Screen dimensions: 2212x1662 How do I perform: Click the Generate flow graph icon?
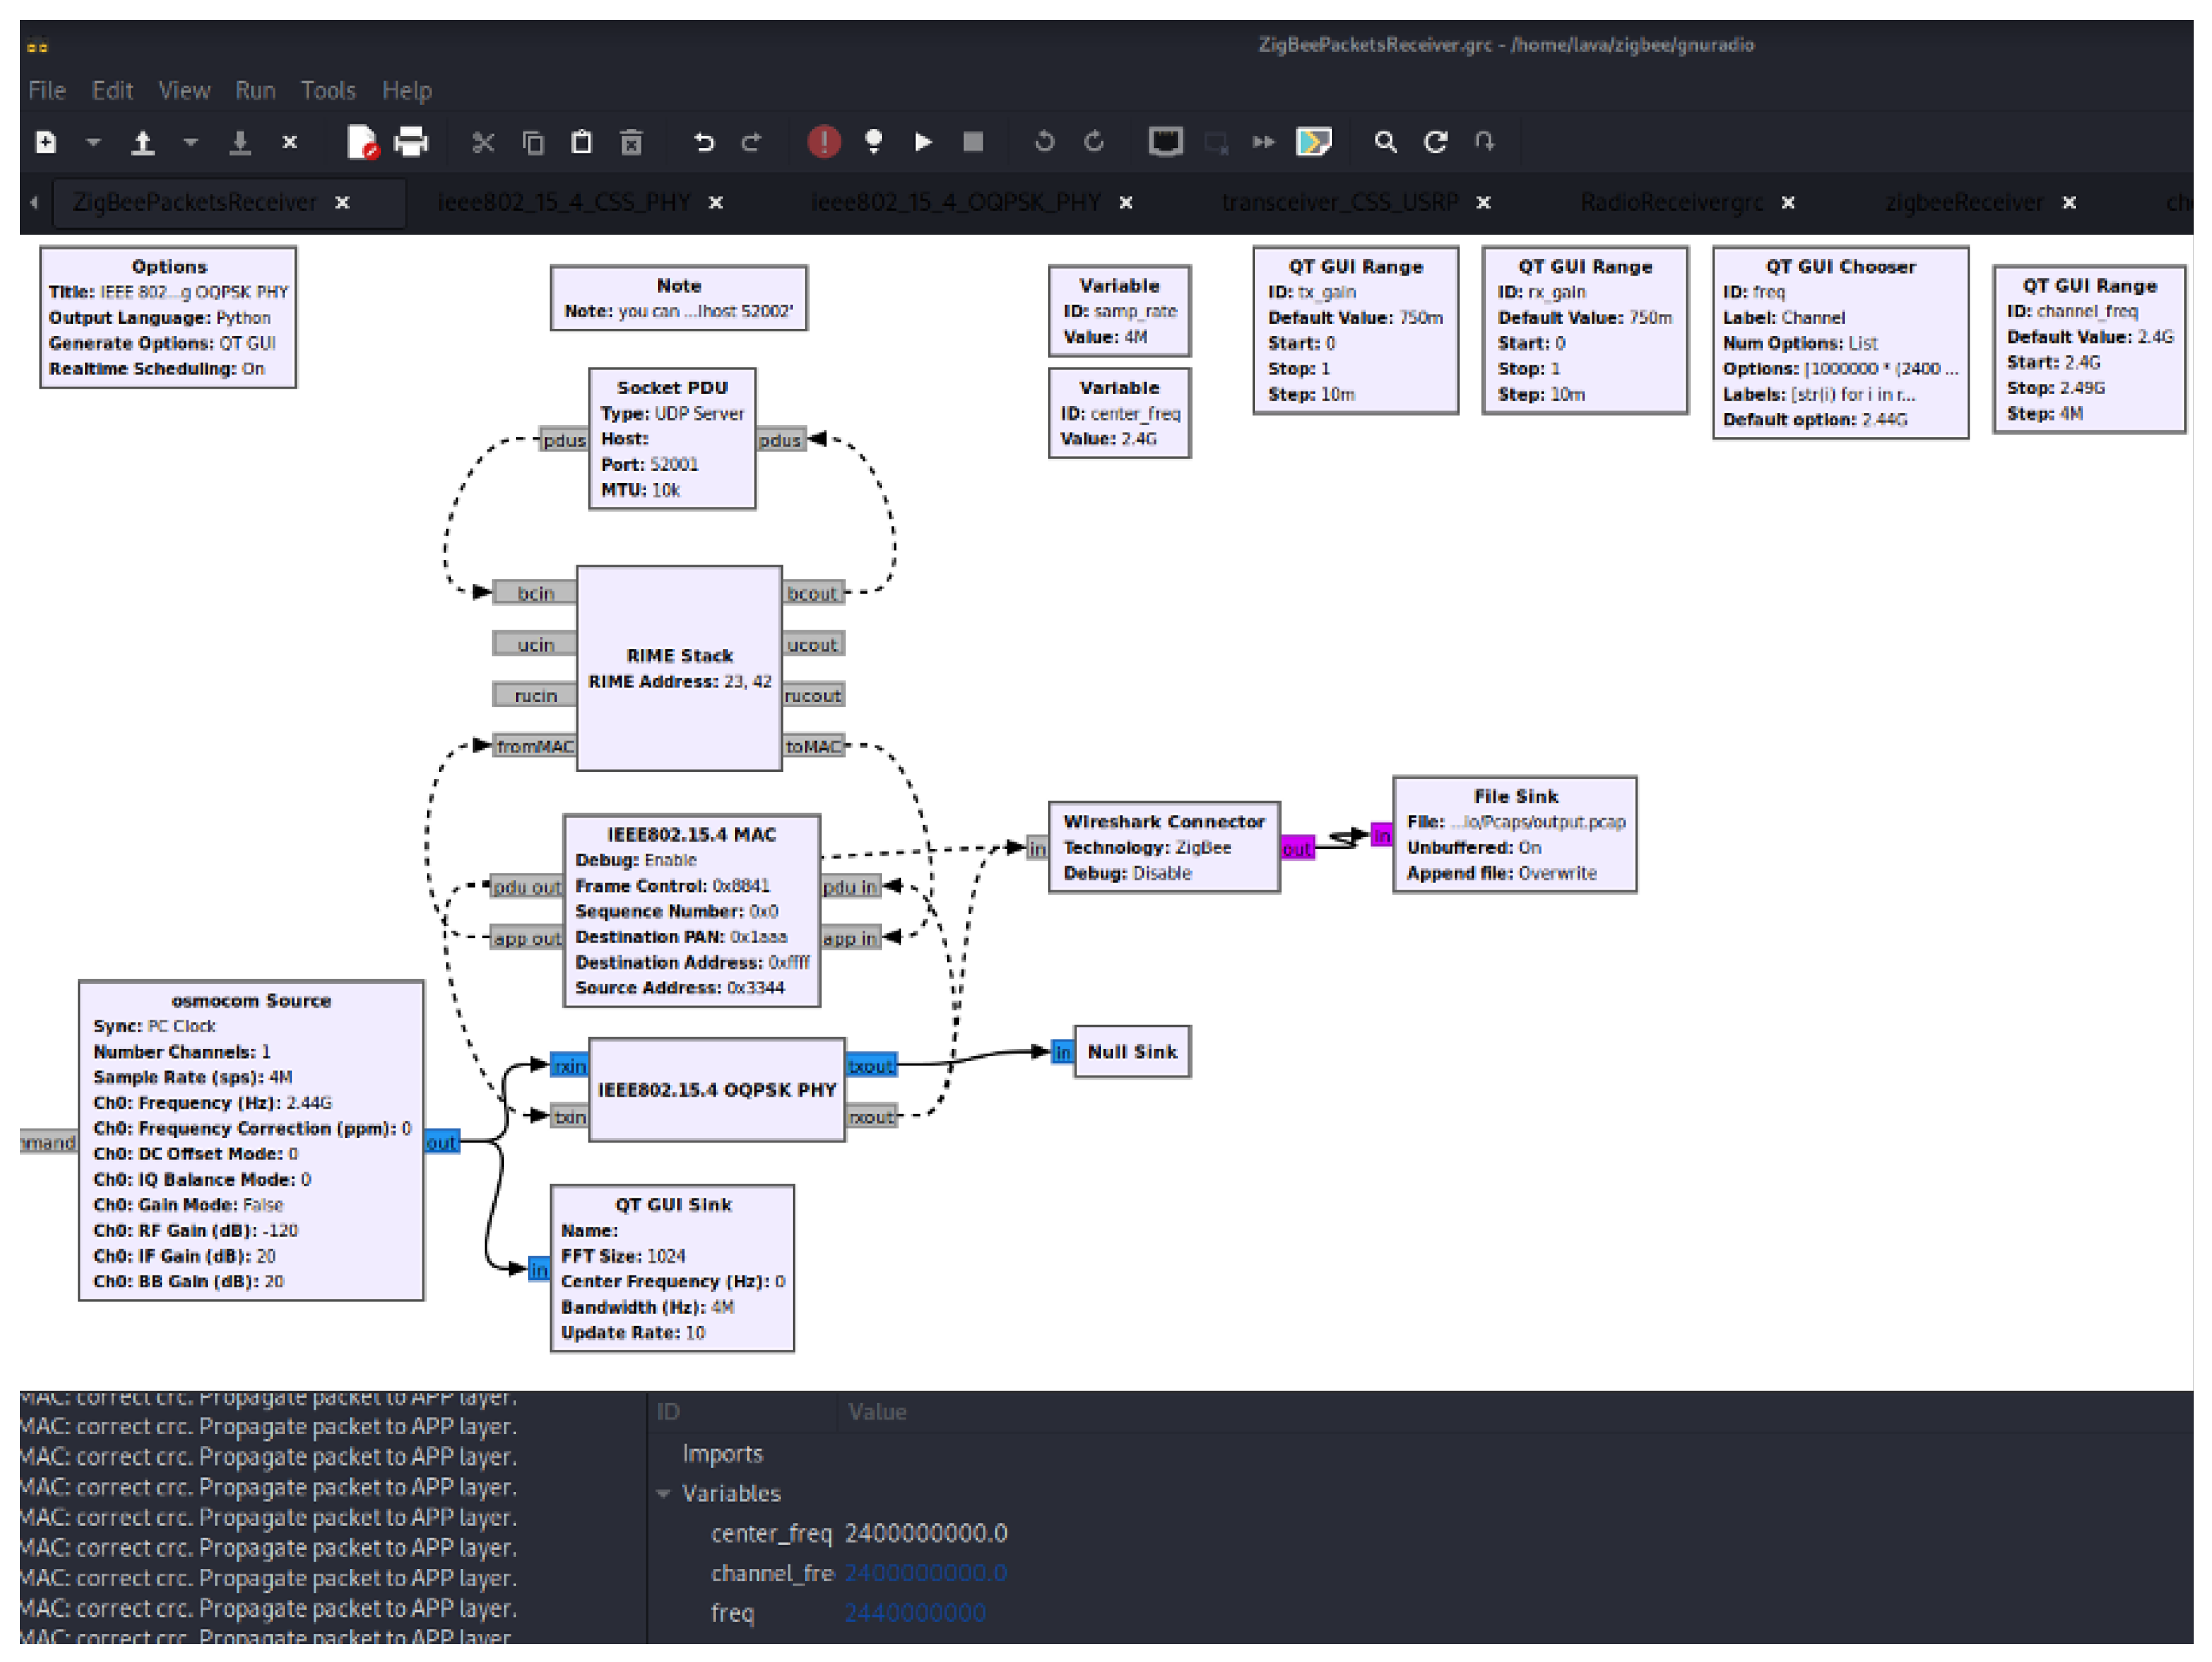(x=873, y=142)
